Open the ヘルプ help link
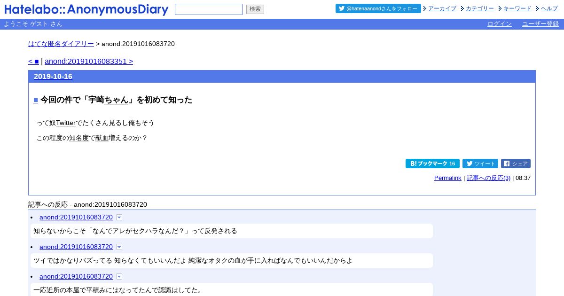 [x=549, y=8]
